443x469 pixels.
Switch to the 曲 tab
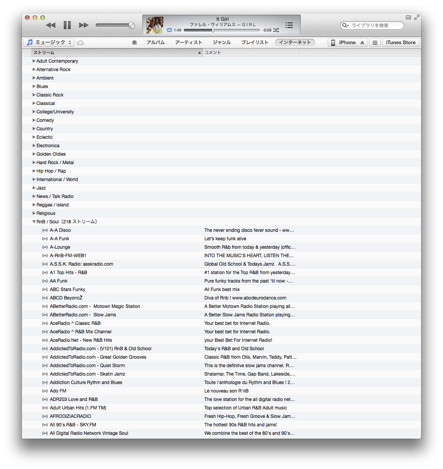134,42
